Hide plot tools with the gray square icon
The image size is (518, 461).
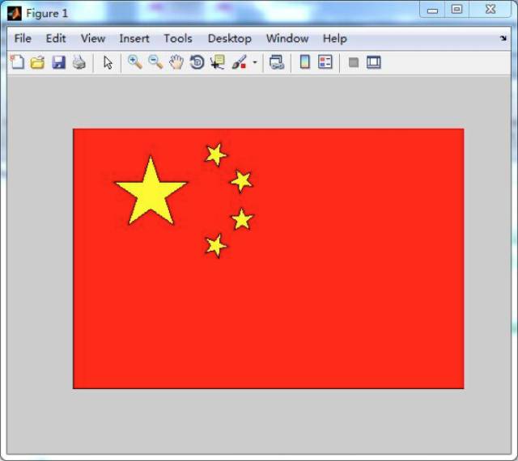354,62
